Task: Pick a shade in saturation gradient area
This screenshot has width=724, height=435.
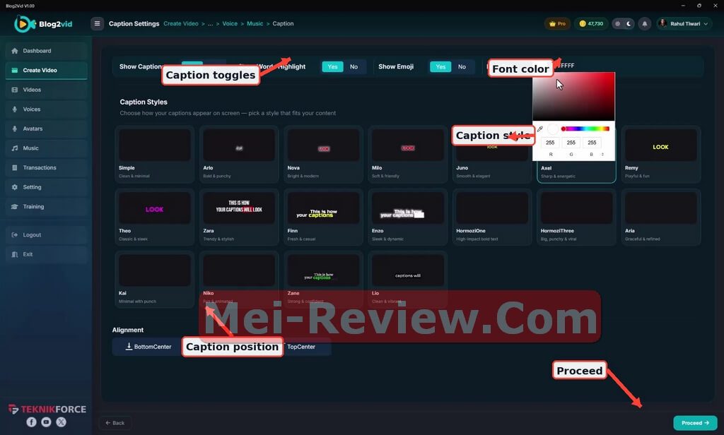Action: pos(573,97)
